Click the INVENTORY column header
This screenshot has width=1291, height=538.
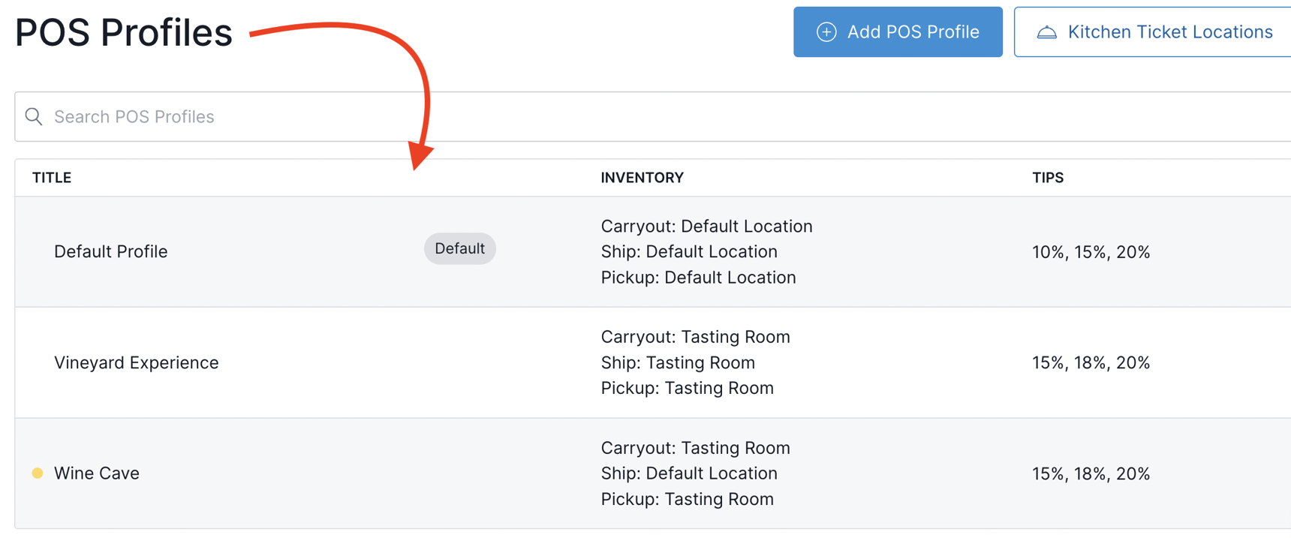(642, 178)
